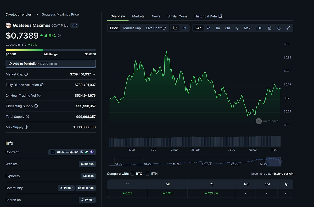This screenshot has width=314, height=207.
Task: Open the Explore our API link
Action: coord(283,174)
